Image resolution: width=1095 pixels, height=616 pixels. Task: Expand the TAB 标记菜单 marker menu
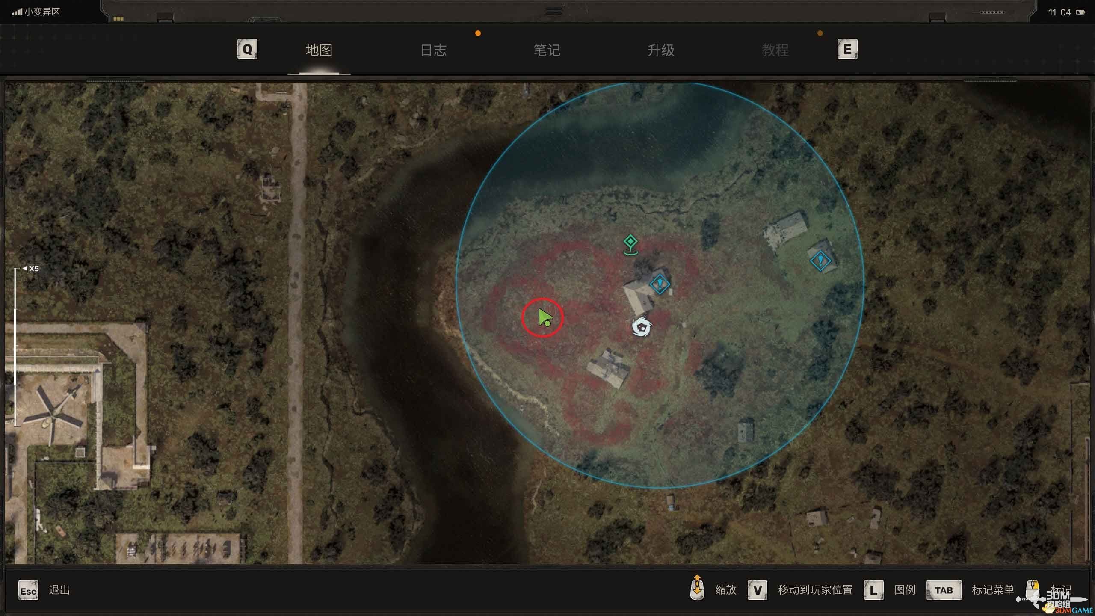[x=944, y=590]
